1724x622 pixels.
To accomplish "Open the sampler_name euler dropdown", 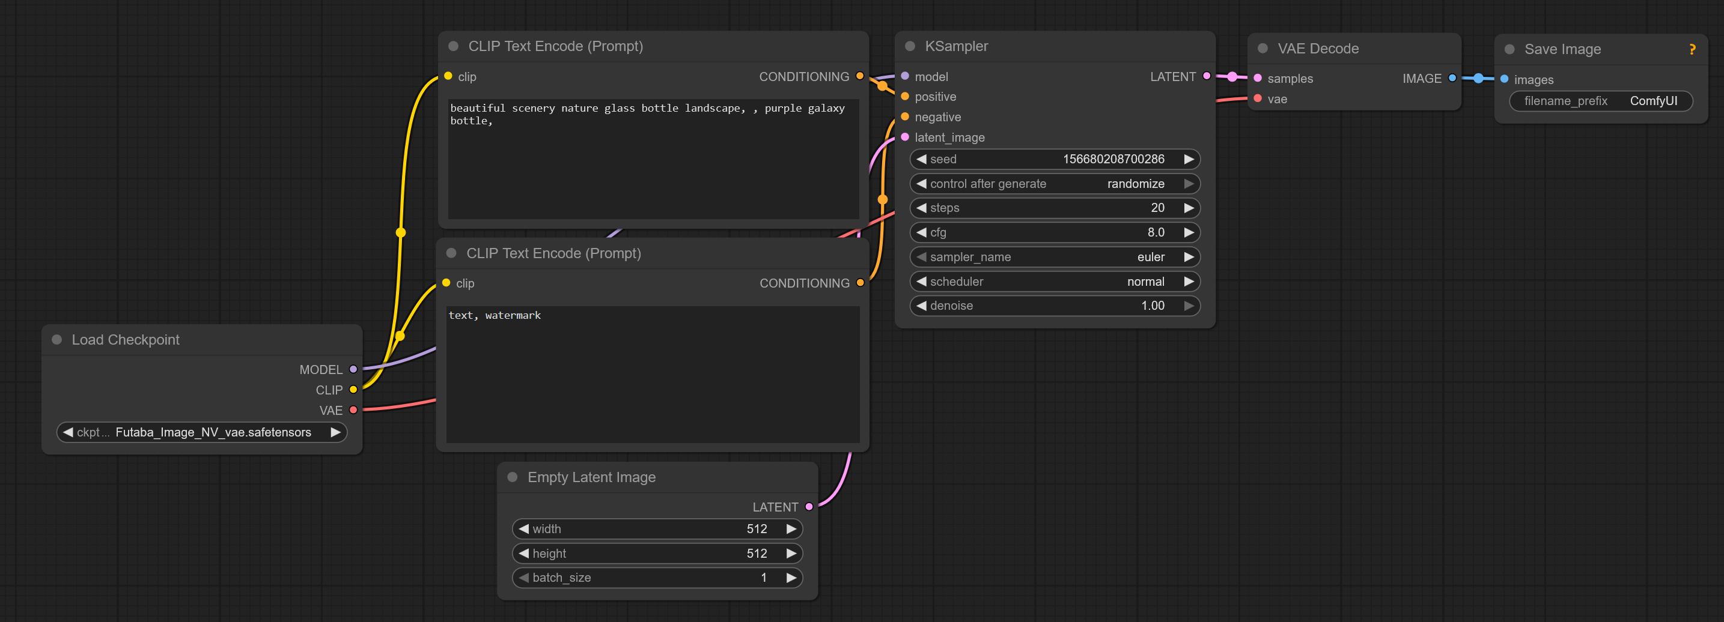I will point(1054,257).
